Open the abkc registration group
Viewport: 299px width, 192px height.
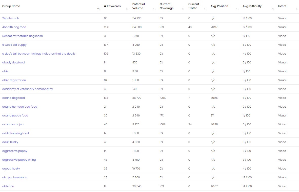tap(14, 80)
